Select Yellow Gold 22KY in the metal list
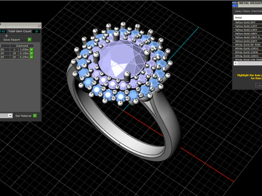This screenshot has width=262, height=196. pos(248,41)
